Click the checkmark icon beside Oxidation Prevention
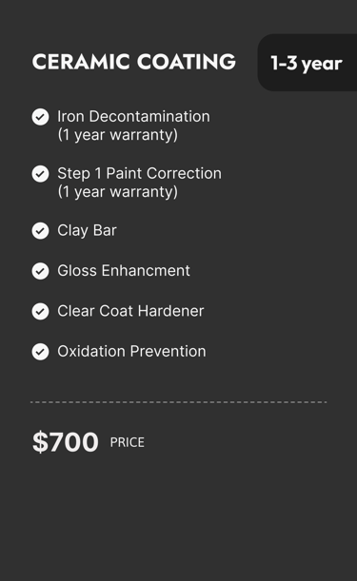The height and width of the screenshot is (581, 357). coord(40,352)
